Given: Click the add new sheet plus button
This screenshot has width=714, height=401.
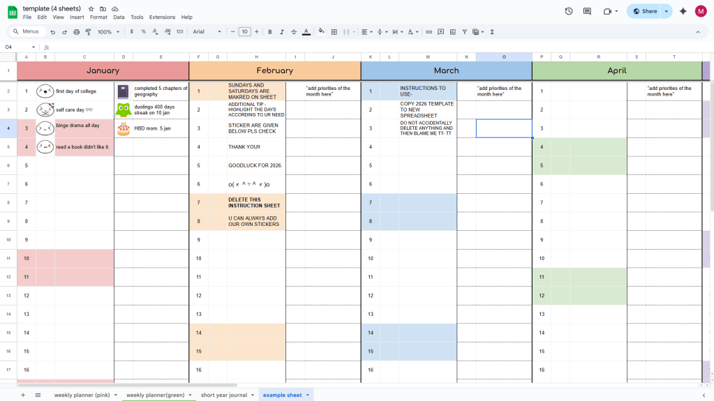Looking at the screenshot, I should (22, 395).
